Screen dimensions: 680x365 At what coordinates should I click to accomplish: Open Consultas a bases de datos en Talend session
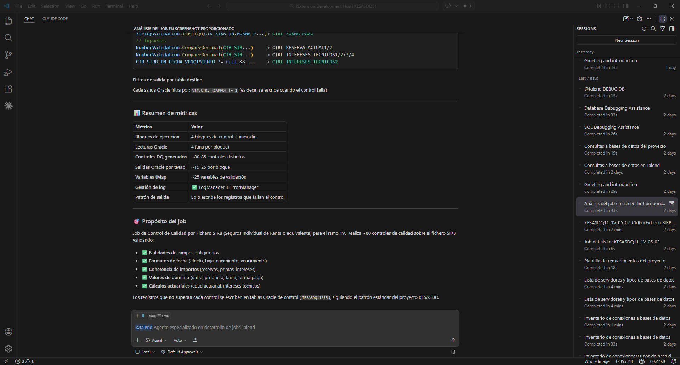click(627, 169)
